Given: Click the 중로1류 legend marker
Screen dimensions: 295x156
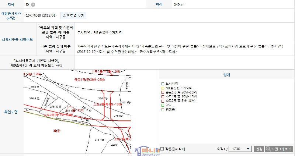Looking at the screenshot, I should pyautogui.click(x=162, y=92).
